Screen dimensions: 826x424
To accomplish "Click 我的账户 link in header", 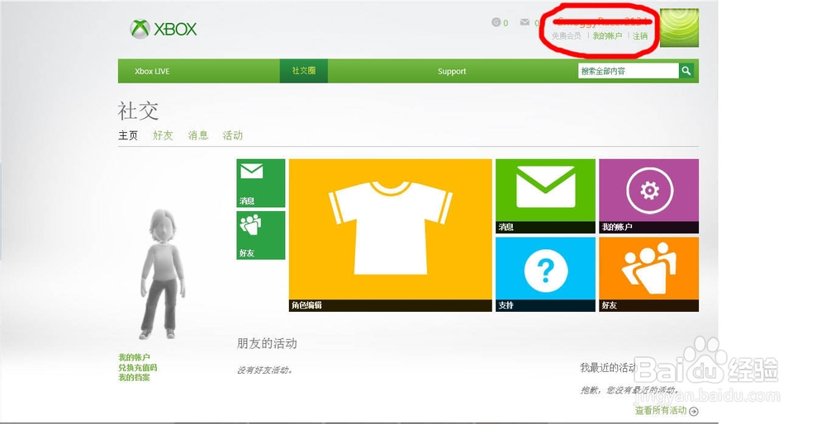I will click(607, 36).
